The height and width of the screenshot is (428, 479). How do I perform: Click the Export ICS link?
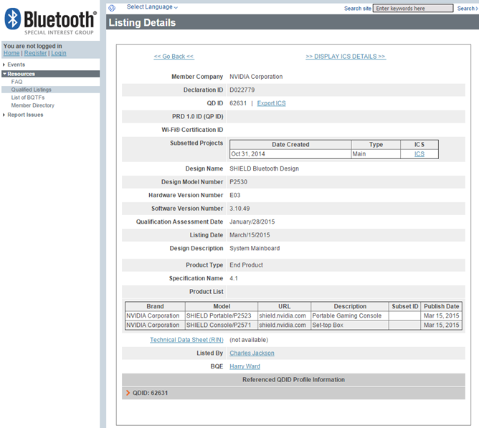click(271, 103)
